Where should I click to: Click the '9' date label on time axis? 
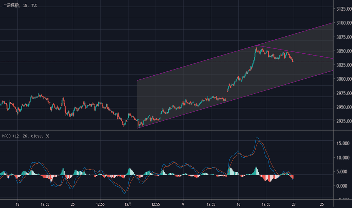point(183,204)
